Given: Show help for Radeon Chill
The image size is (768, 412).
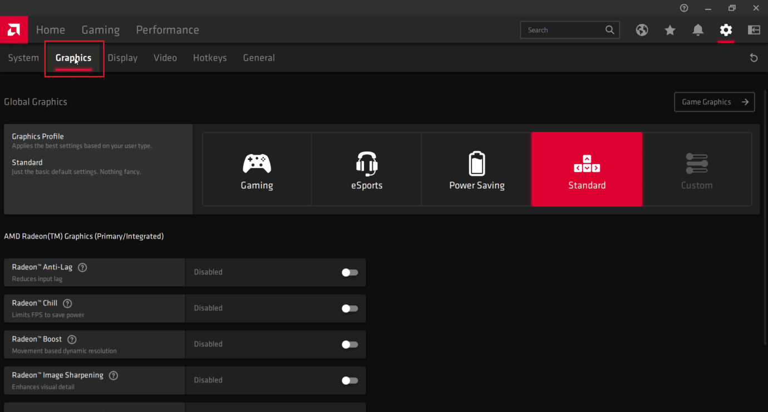Looking at the screenshot, I should coord(67,304).
